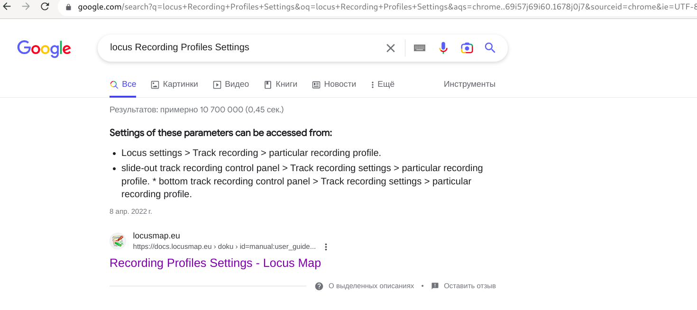Click the browser forward arrow

26,7
